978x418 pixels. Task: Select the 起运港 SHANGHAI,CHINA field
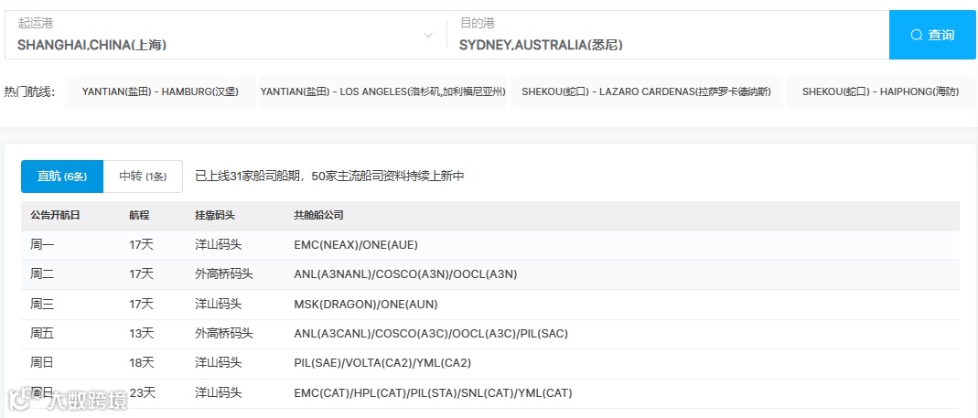click(x=224, y=35)
